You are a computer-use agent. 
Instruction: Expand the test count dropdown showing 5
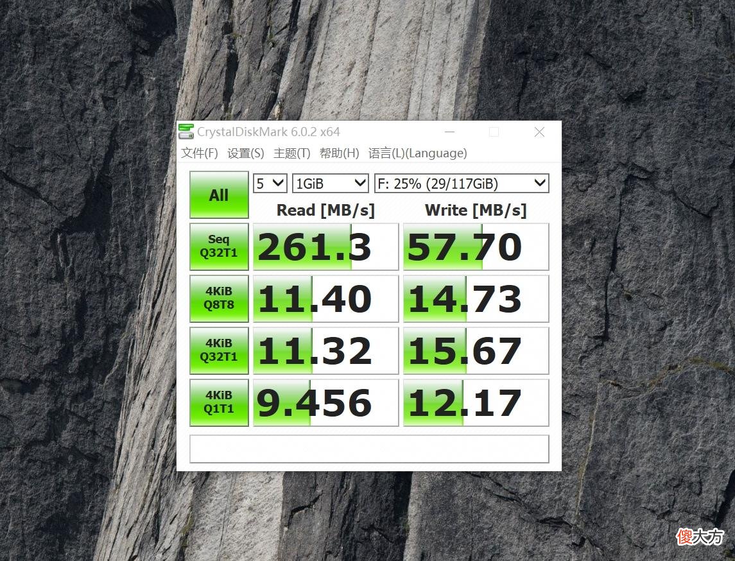pyautogui.click(x=270, y=183)
